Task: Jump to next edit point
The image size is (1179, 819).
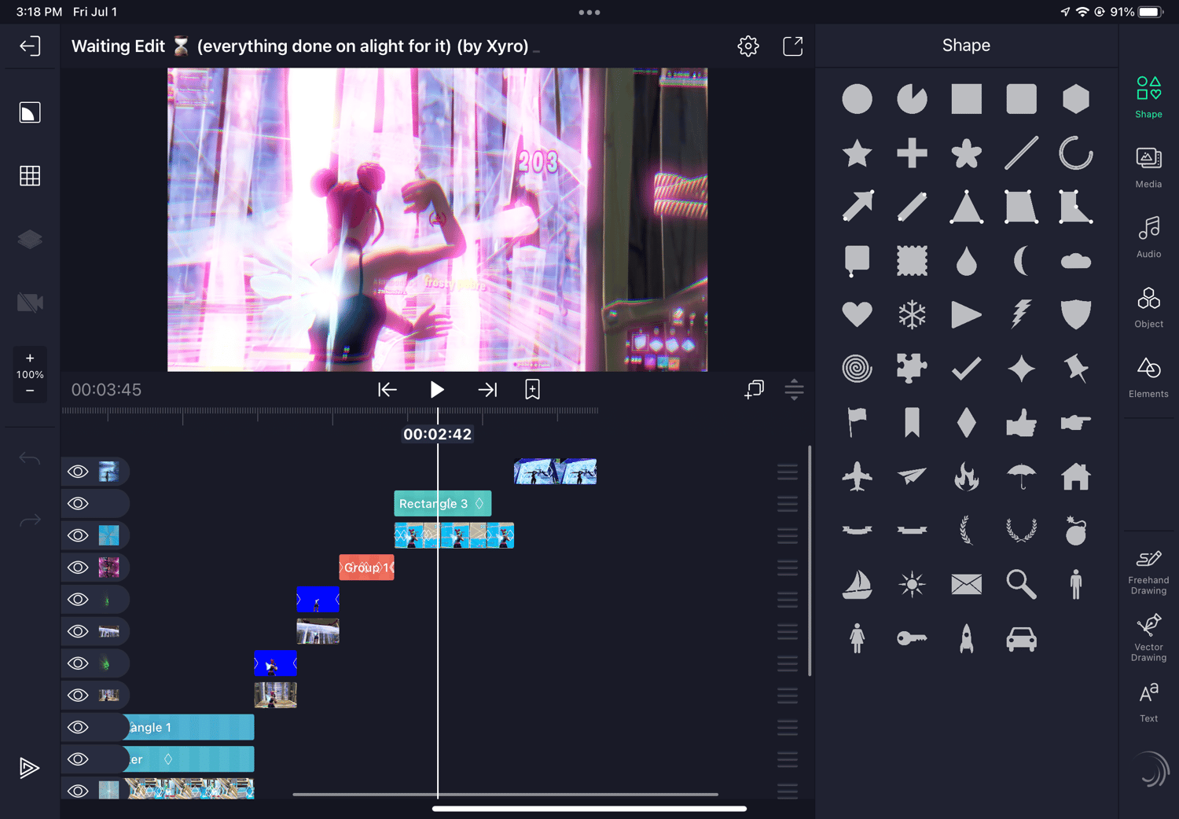Action: (x=487, y=389)
